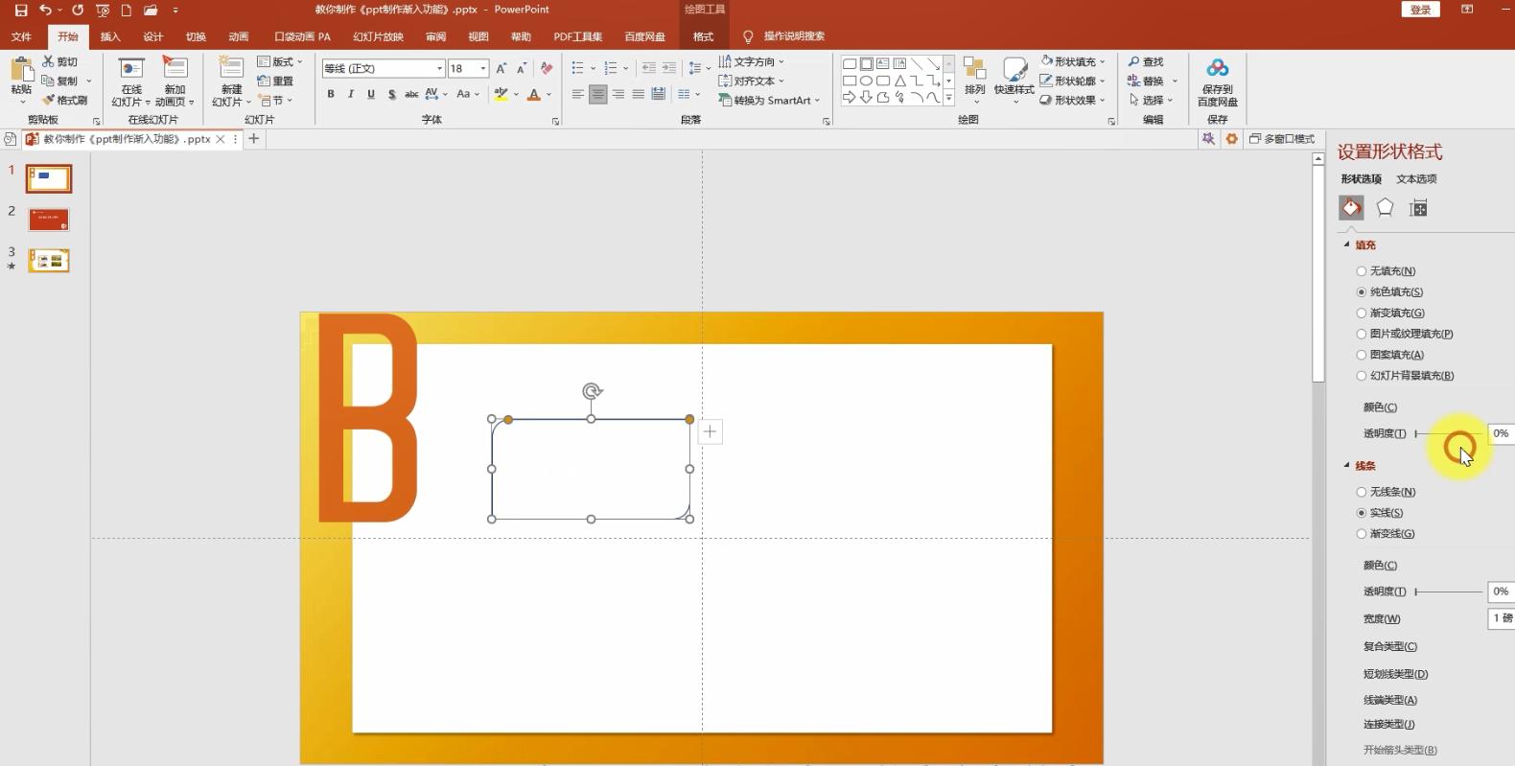Apply bold formatting with the B icon
This screenshot has width=1515, height=766.
[x=331, y=94]
